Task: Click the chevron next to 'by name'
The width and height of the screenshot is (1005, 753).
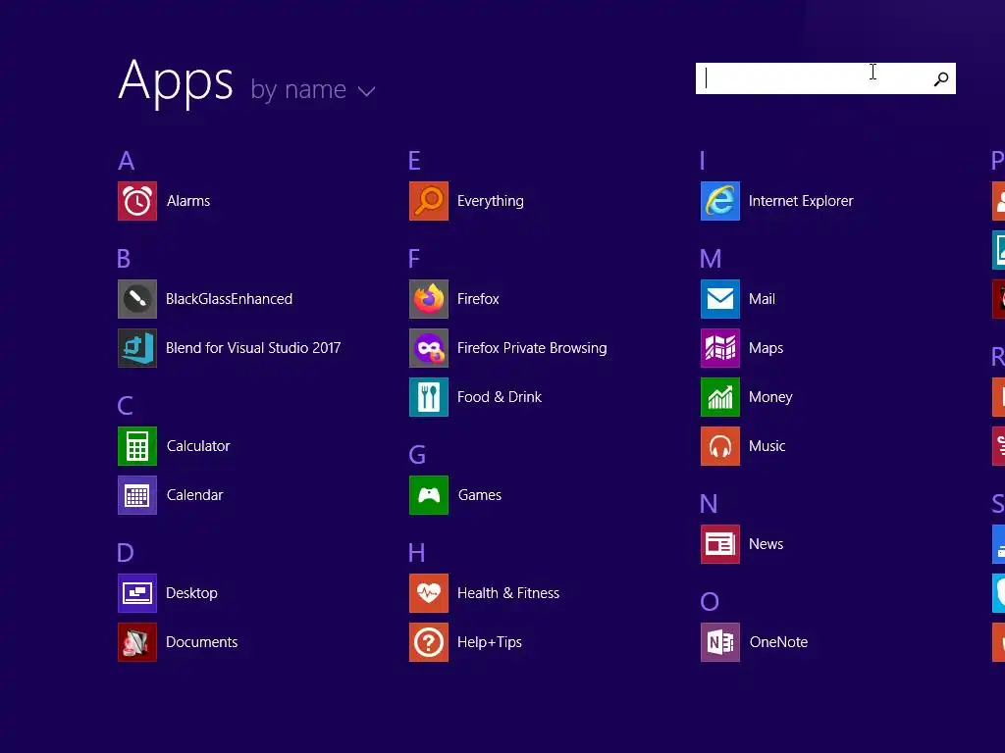Action: 367,92
